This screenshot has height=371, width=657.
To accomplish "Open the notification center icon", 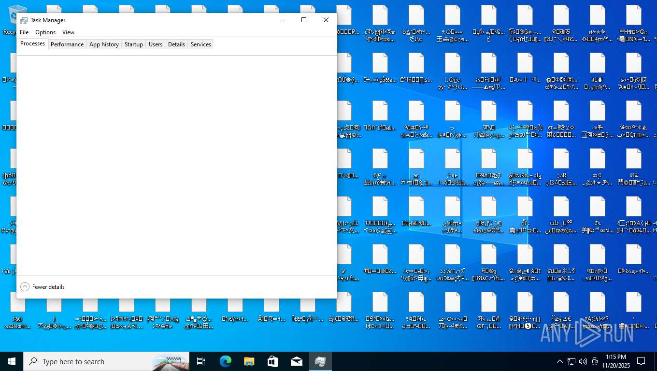I will [x=641, y=361].
